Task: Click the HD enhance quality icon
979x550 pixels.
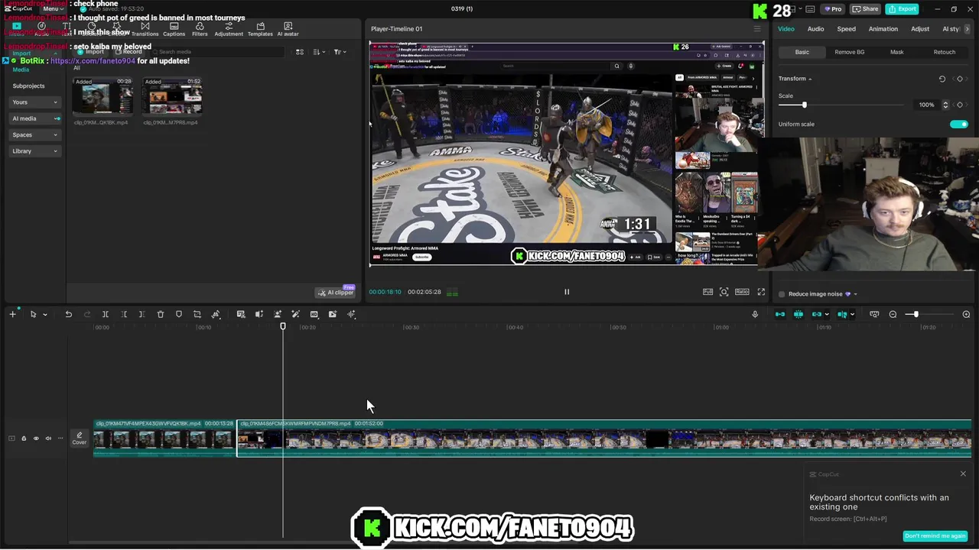Action: [x=314, y=314]
